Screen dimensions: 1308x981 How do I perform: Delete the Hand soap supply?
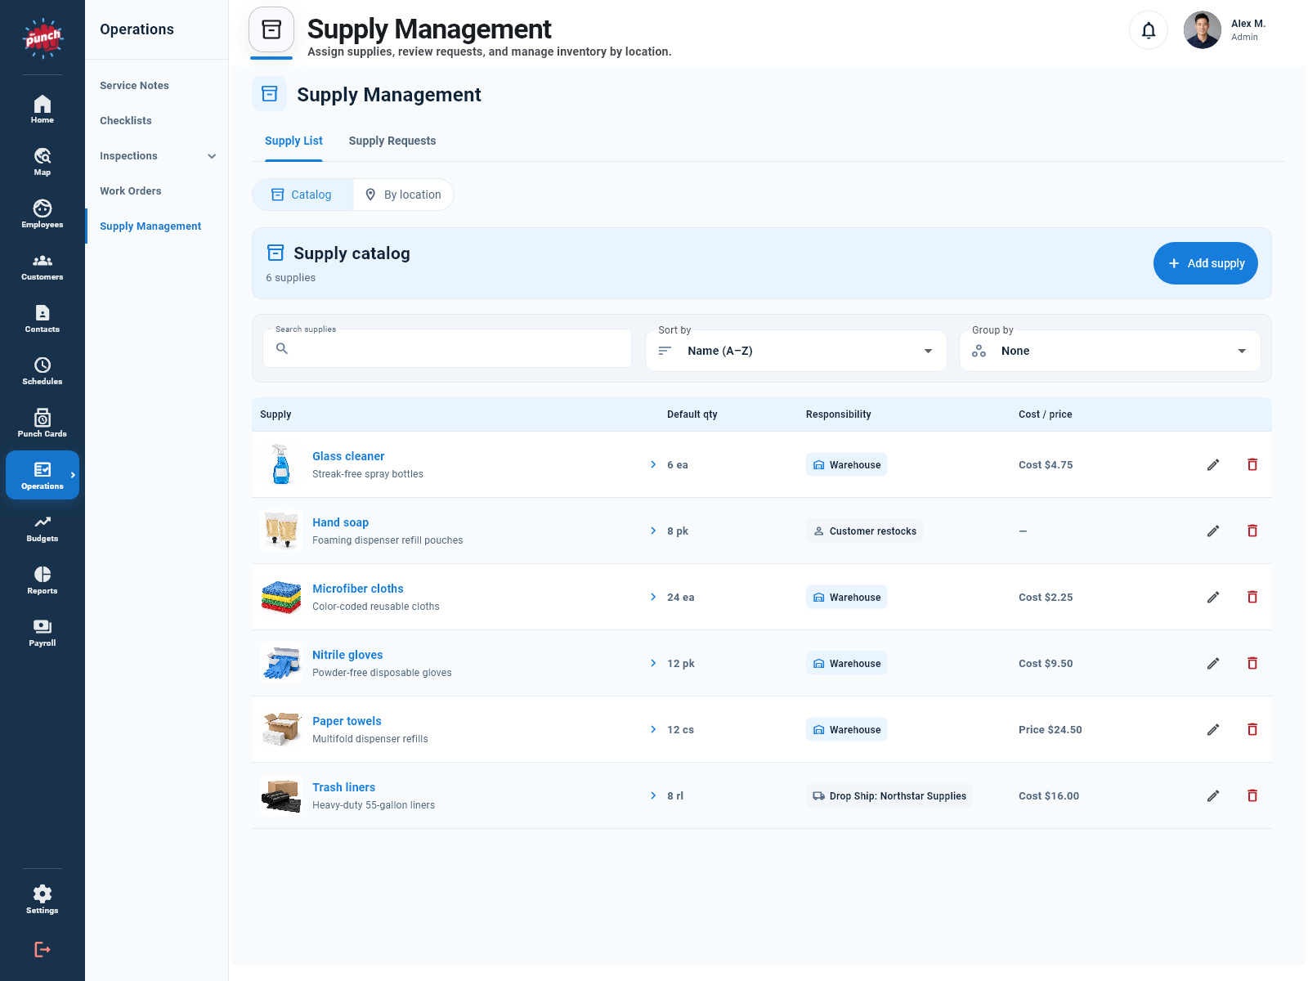(1252, 531)
